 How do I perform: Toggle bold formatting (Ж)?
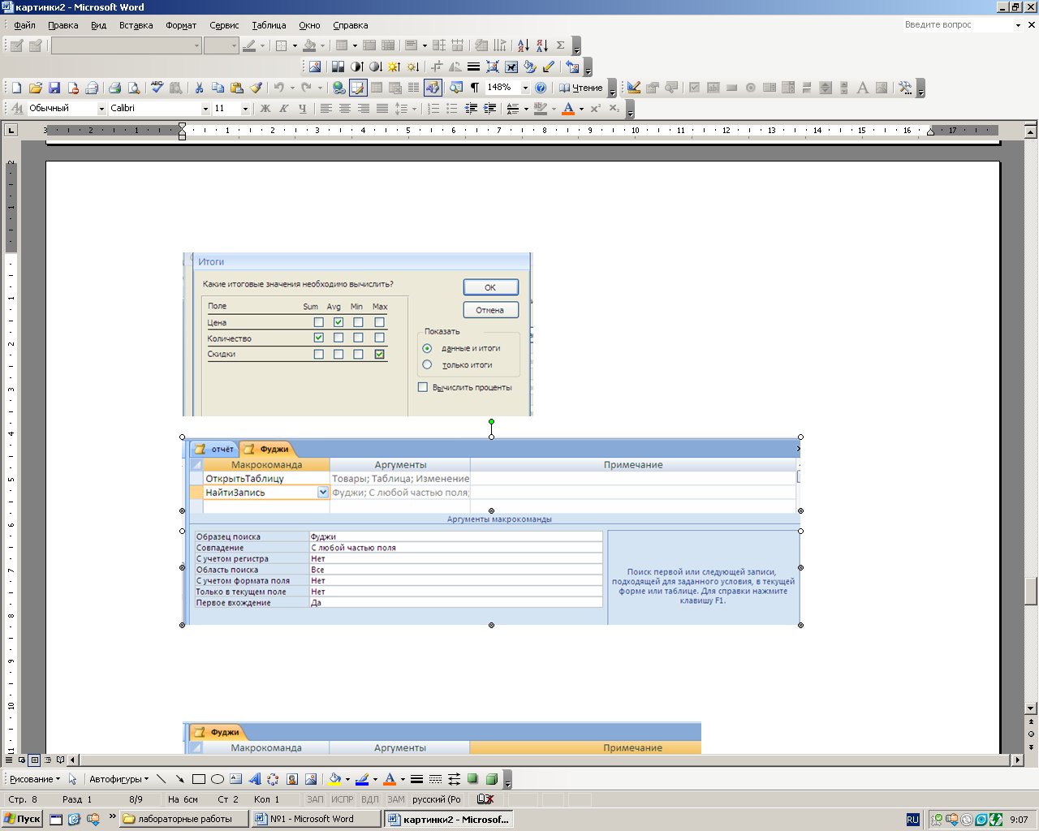point(265,108)
